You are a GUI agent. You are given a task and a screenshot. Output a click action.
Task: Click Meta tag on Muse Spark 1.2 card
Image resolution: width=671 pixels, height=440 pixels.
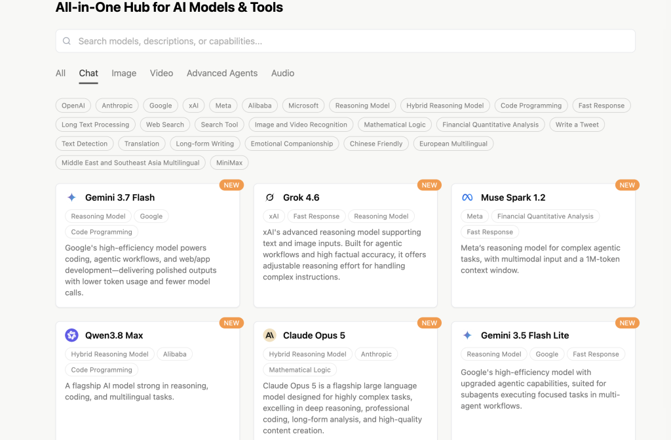[x=474, y=216]
